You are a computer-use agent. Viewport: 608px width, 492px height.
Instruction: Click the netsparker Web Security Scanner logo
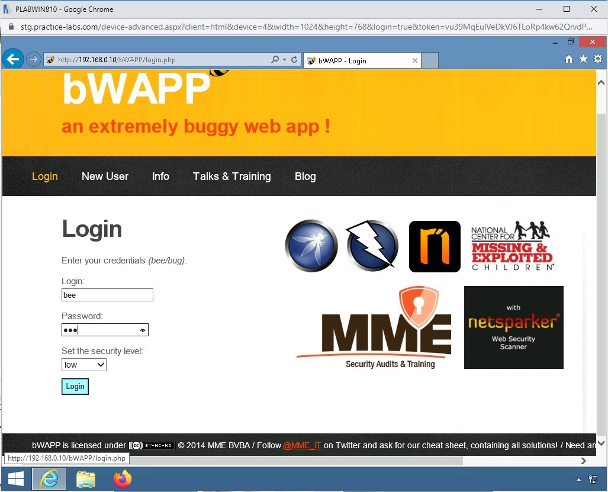pos(513,327)
